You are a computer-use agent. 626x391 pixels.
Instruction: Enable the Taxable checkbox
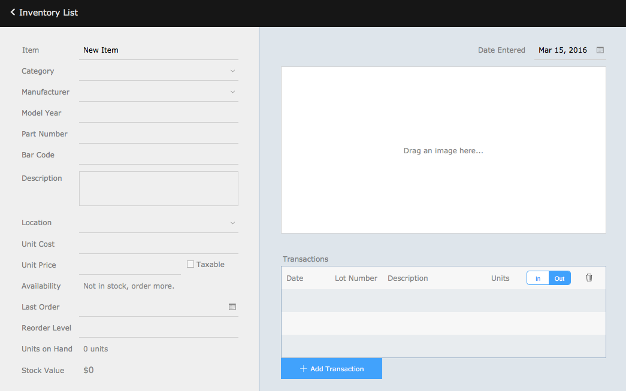[190, 263]
